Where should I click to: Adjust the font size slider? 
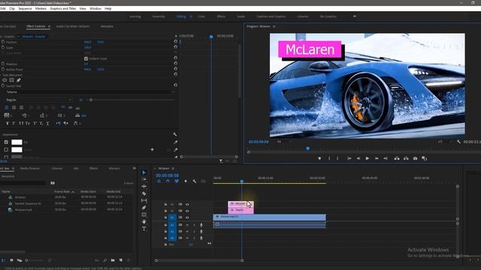coord(91,100)
